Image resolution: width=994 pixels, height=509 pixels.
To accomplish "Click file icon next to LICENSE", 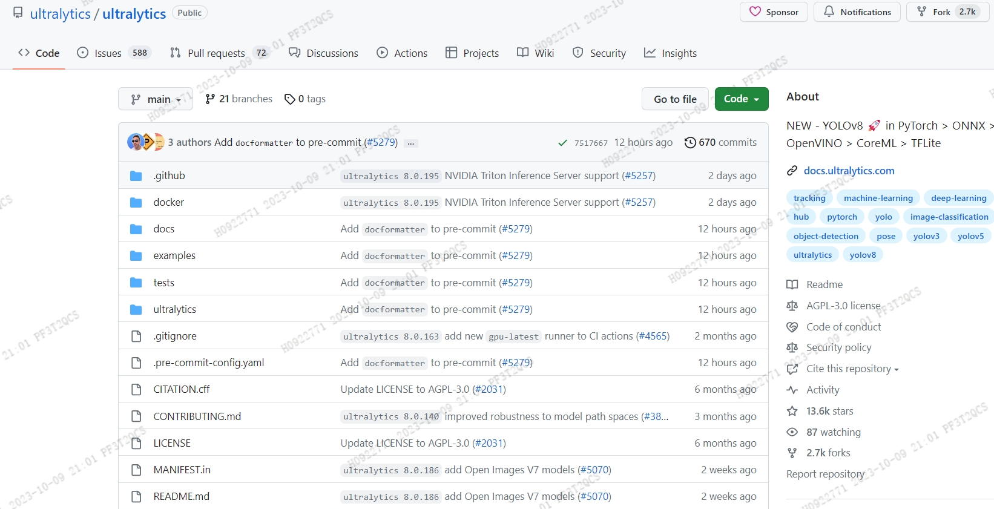I will coord(136,443).
